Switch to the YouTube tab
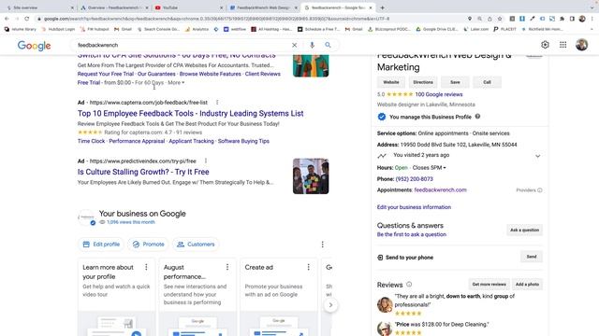The width and height of the screenshot is (599, 336). point(188,7)
